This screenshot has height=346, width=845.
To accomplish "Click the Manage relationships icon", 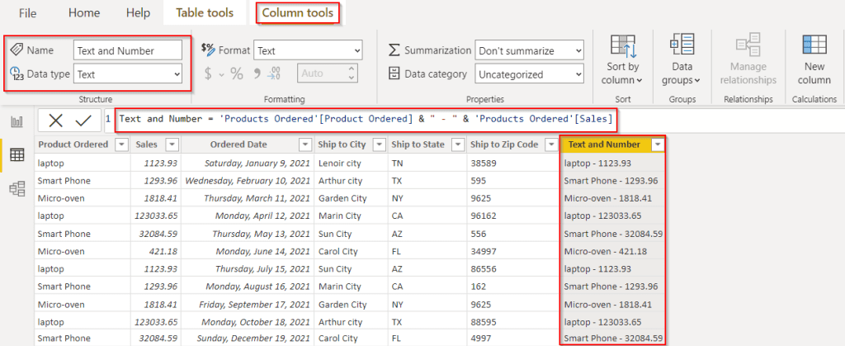I will point(748,45).
